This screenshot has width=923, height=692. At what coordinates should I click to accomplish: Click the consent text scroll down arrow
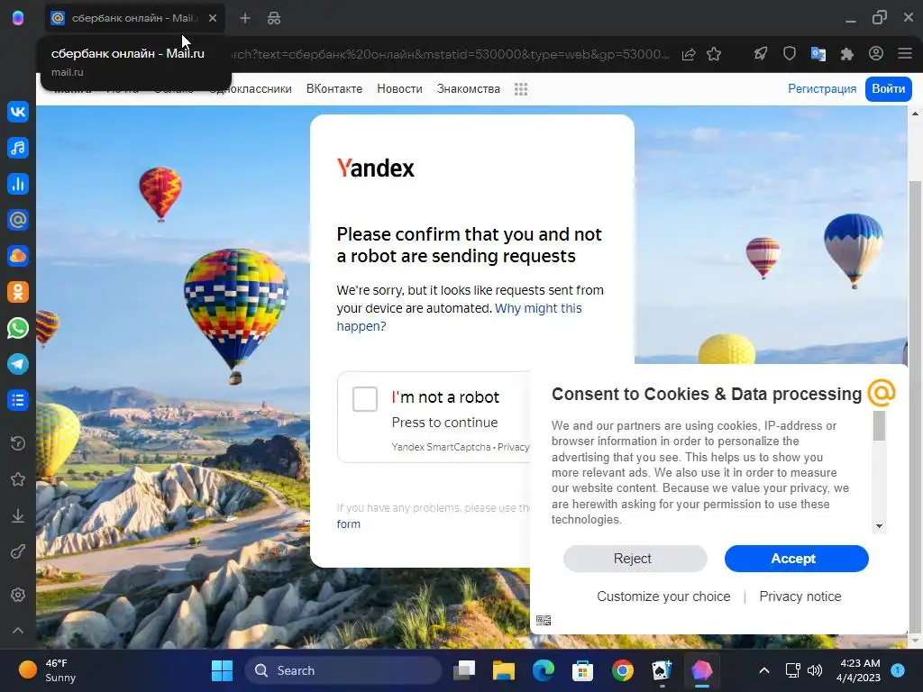click(x=879, y=526)
